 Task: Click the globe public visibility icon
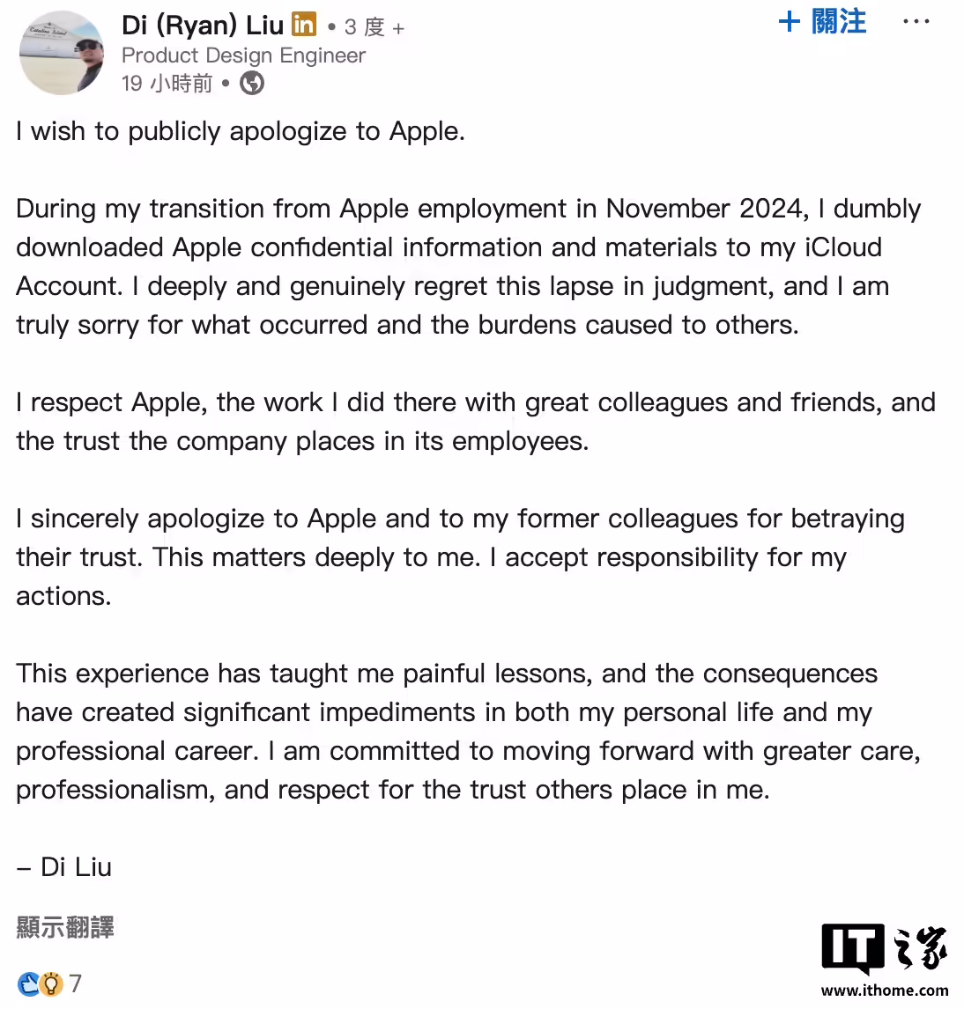click(x=252, y=83)
